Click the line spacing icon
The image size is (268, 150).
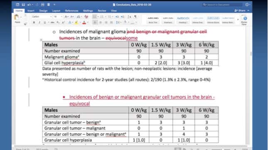click(118, 22)
